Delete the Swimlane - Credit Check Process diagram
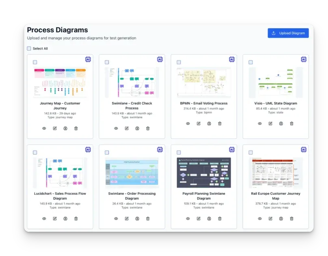This screenshot has width=328, height=256. point(148,128)
